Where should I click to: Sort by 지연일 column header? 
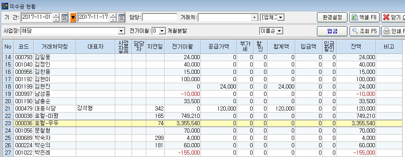155,46
